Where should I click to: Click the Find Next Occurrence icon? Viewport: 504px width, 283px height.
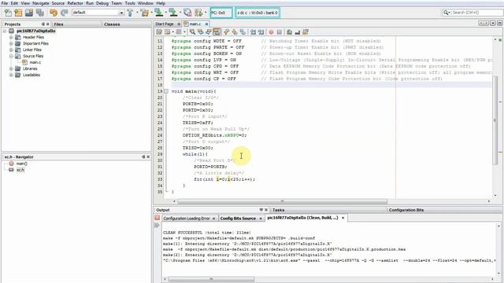209,31
